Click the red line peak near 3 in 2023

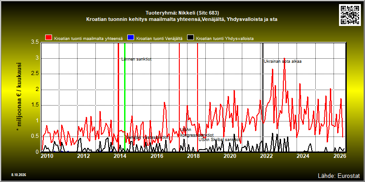[x=284, y=58]
